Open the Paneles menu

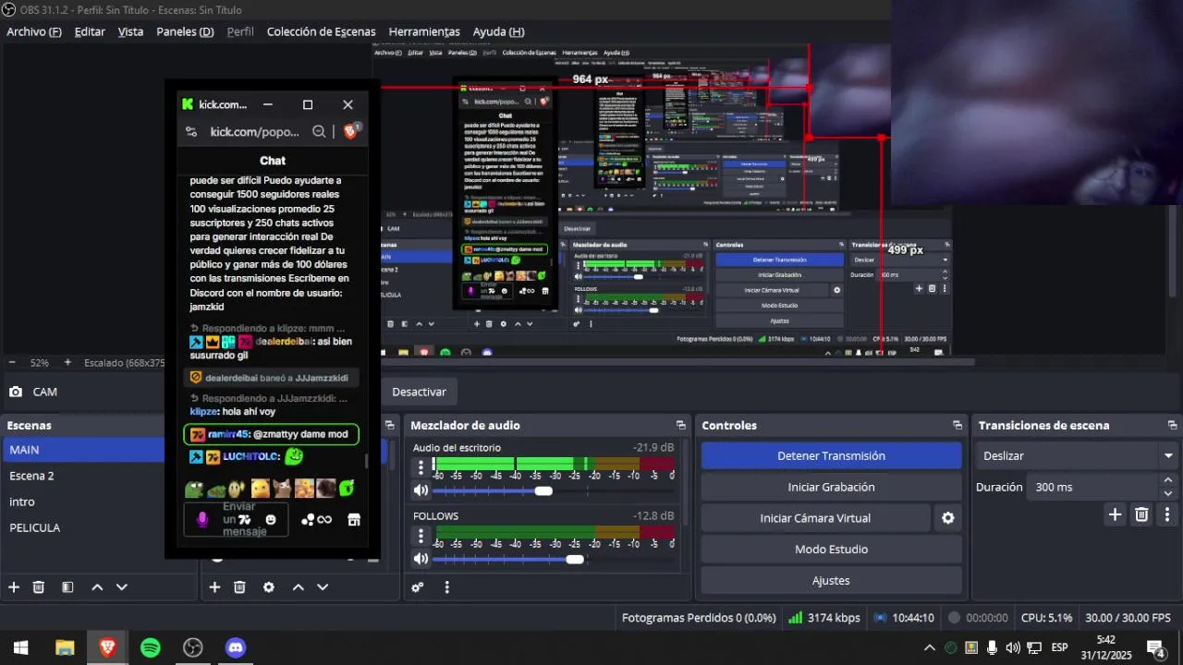(x=185, y=31)
